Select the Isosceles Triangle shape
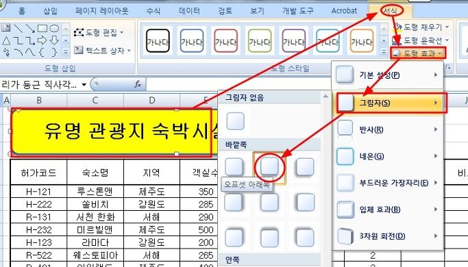 point(6,40)
